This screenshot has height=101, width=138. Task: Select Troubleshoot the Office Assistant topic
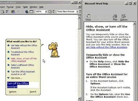[22, 53]
